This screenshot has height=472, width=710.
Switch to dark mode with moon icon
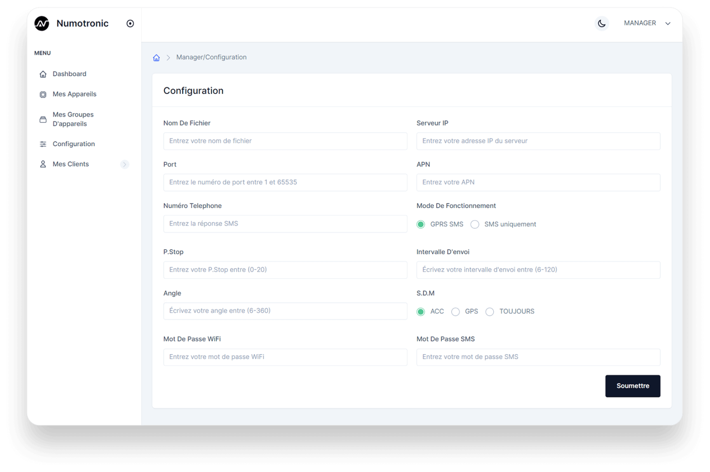coord(601,24)
